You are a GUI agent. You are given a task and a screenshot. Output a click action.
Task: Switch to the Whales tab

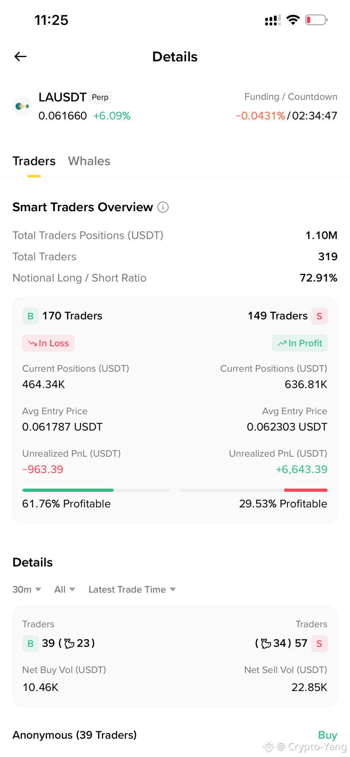[89, 161]
